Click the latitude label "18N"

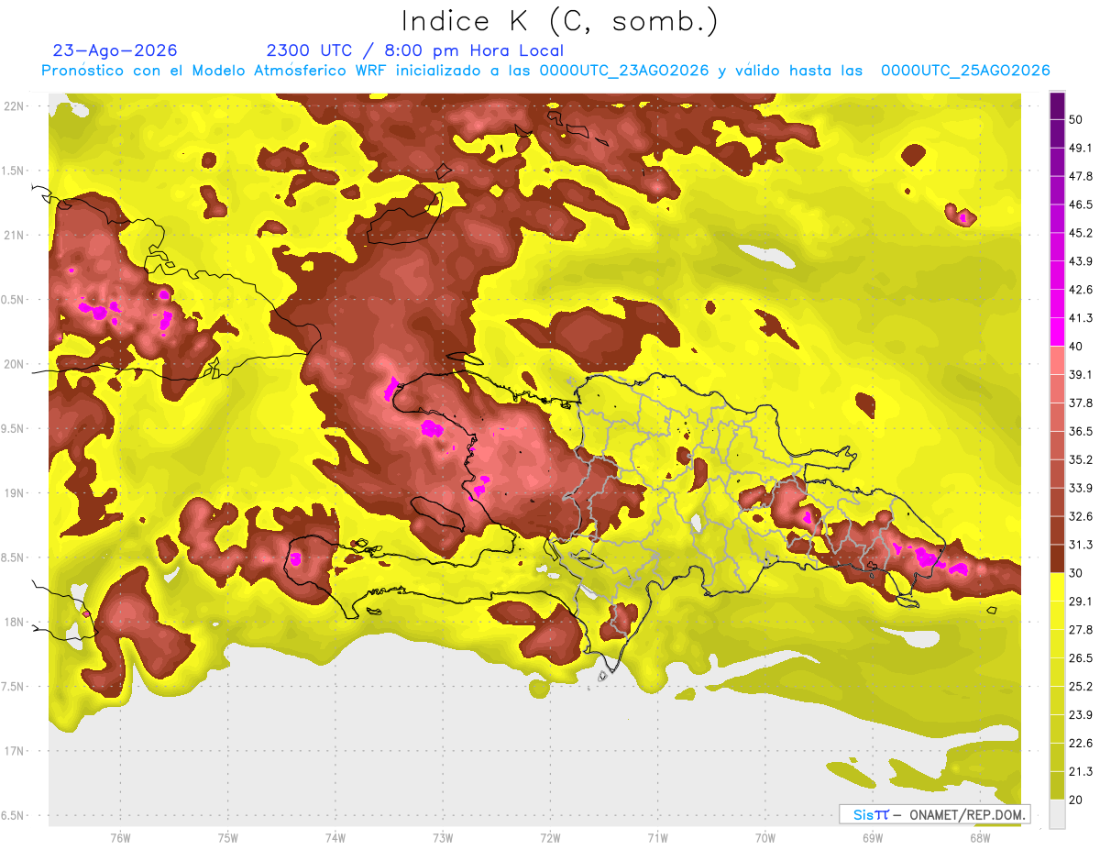pos(16,622)
